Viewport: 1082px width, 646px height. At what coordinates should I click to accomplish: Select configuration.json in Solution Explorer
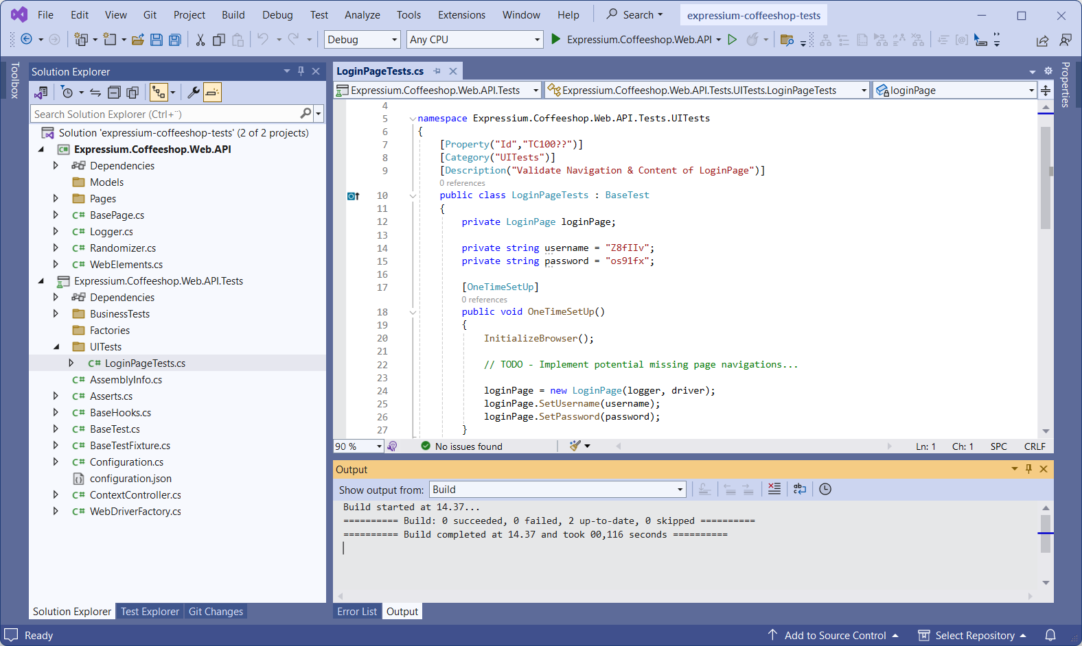click(130, 478)
